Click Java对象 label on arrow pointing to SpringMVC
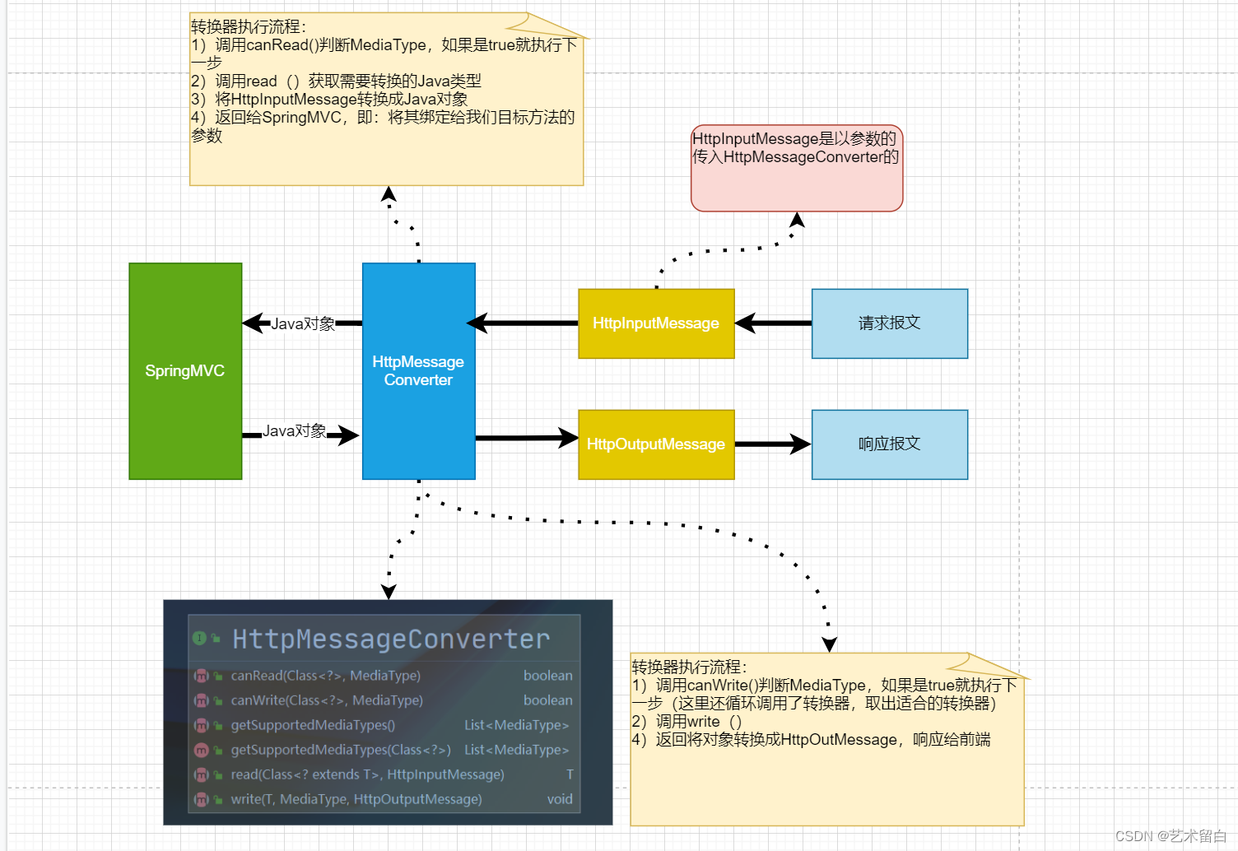 [303, 323]
